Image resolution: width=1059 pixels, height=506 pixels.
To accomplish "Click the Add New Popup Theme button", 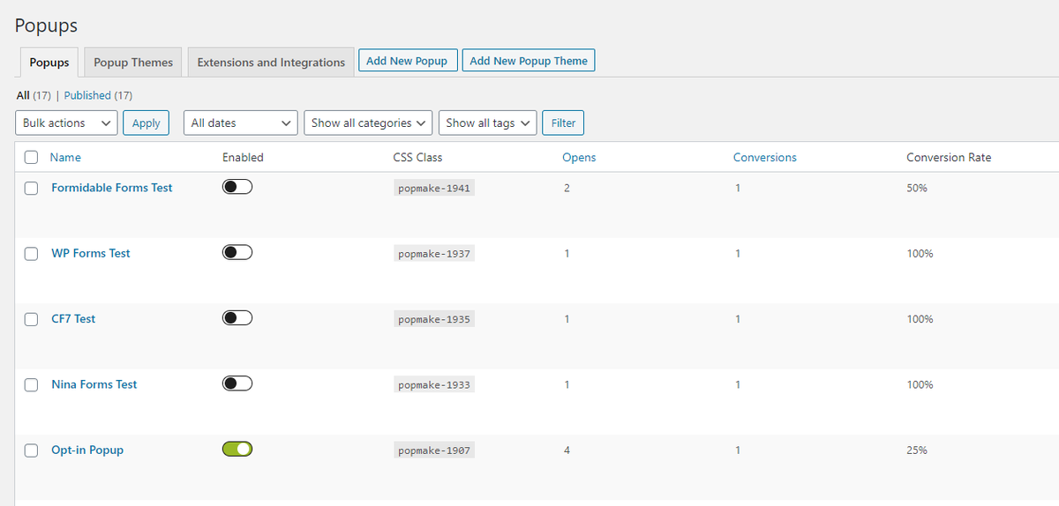I will click(x=529, y=61).
